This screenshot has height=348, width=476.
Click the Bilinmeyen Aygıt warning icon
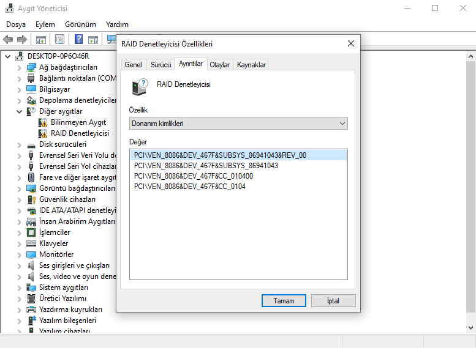(x=42, y=122)
